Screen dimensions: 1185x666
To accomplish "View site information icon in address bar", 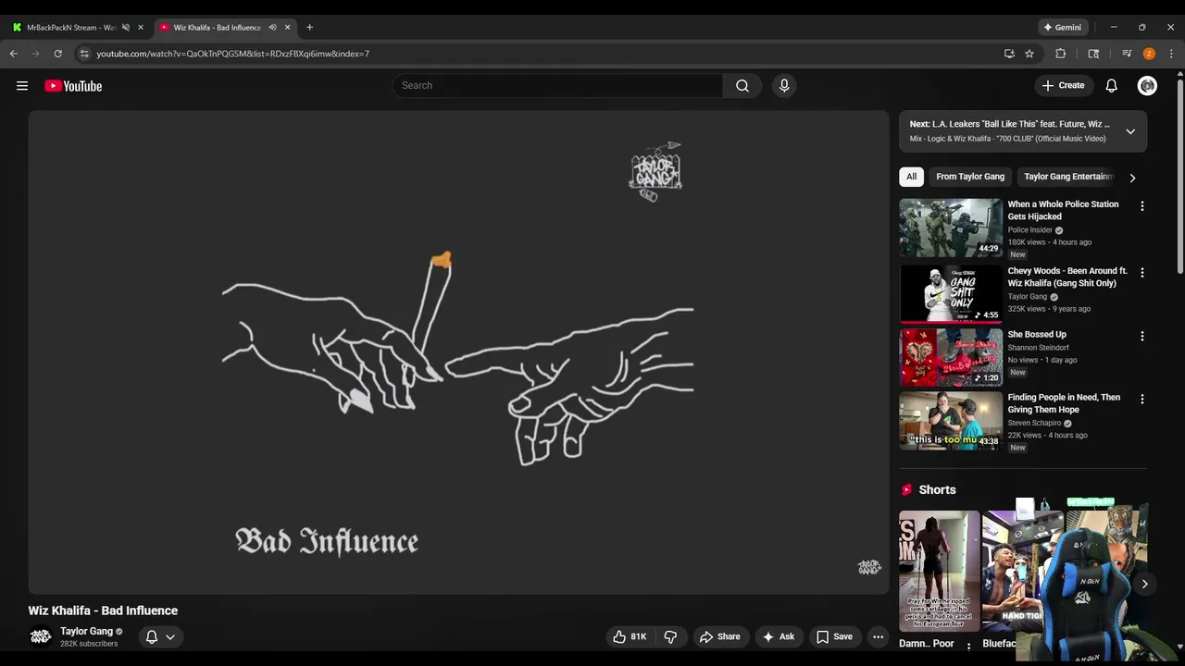I will (x=84, y=54).
